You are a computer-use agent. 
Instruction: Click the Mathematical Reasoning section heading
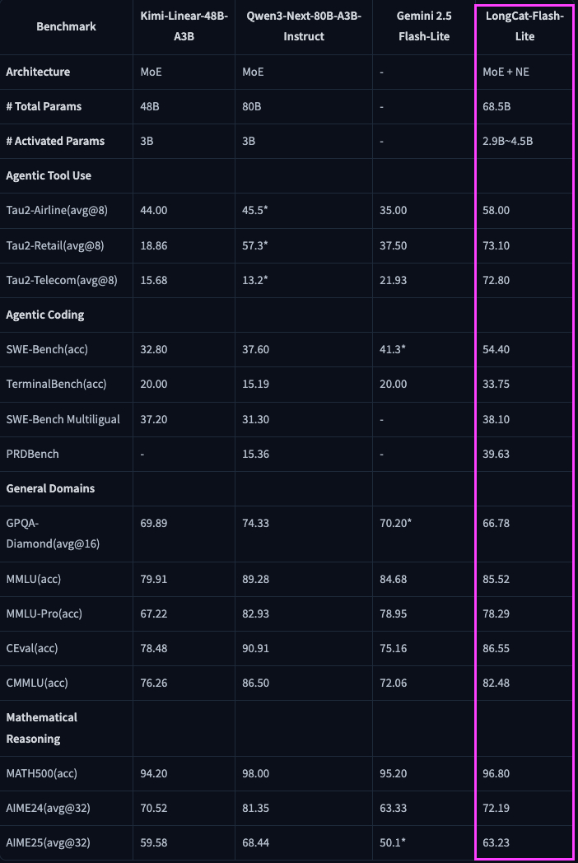click(x=42, y=727)
